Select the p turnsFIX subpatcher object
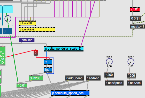The height and width of the screenshot is (98, 145). click(x=27, y=23)
